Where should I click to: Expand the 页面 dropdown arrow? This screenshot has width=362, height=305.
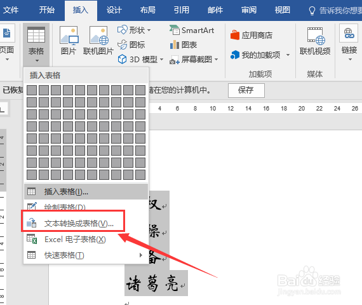[8, 60]
